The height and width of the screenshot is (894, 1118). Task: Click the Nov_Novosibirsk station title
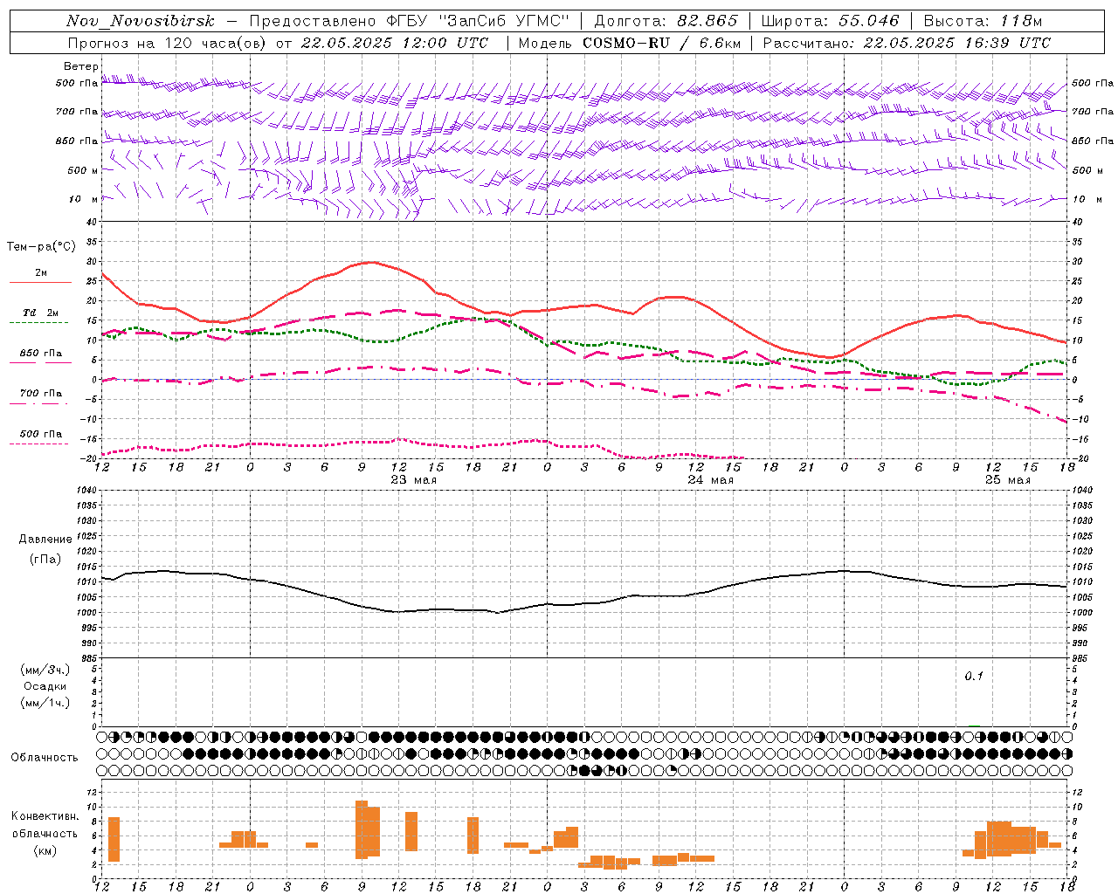[140, 21]
